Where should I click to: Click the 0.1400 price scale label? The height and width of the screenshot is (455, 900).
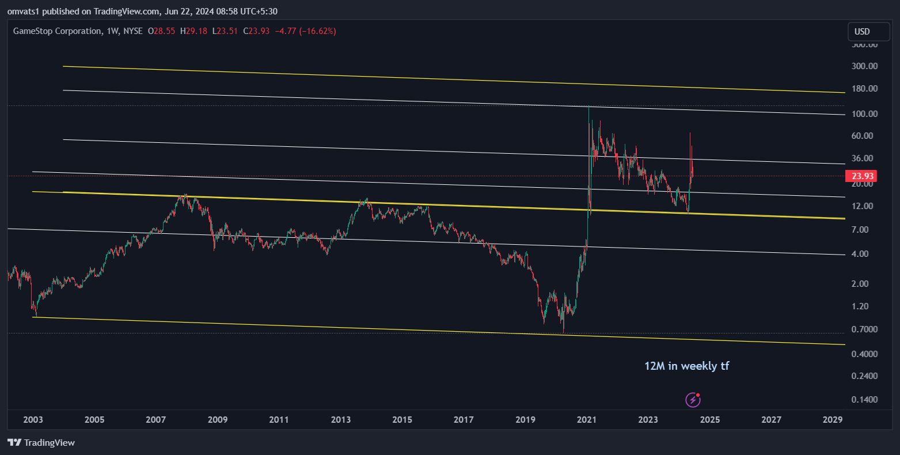pyautogui.click(x=865, y=400)
